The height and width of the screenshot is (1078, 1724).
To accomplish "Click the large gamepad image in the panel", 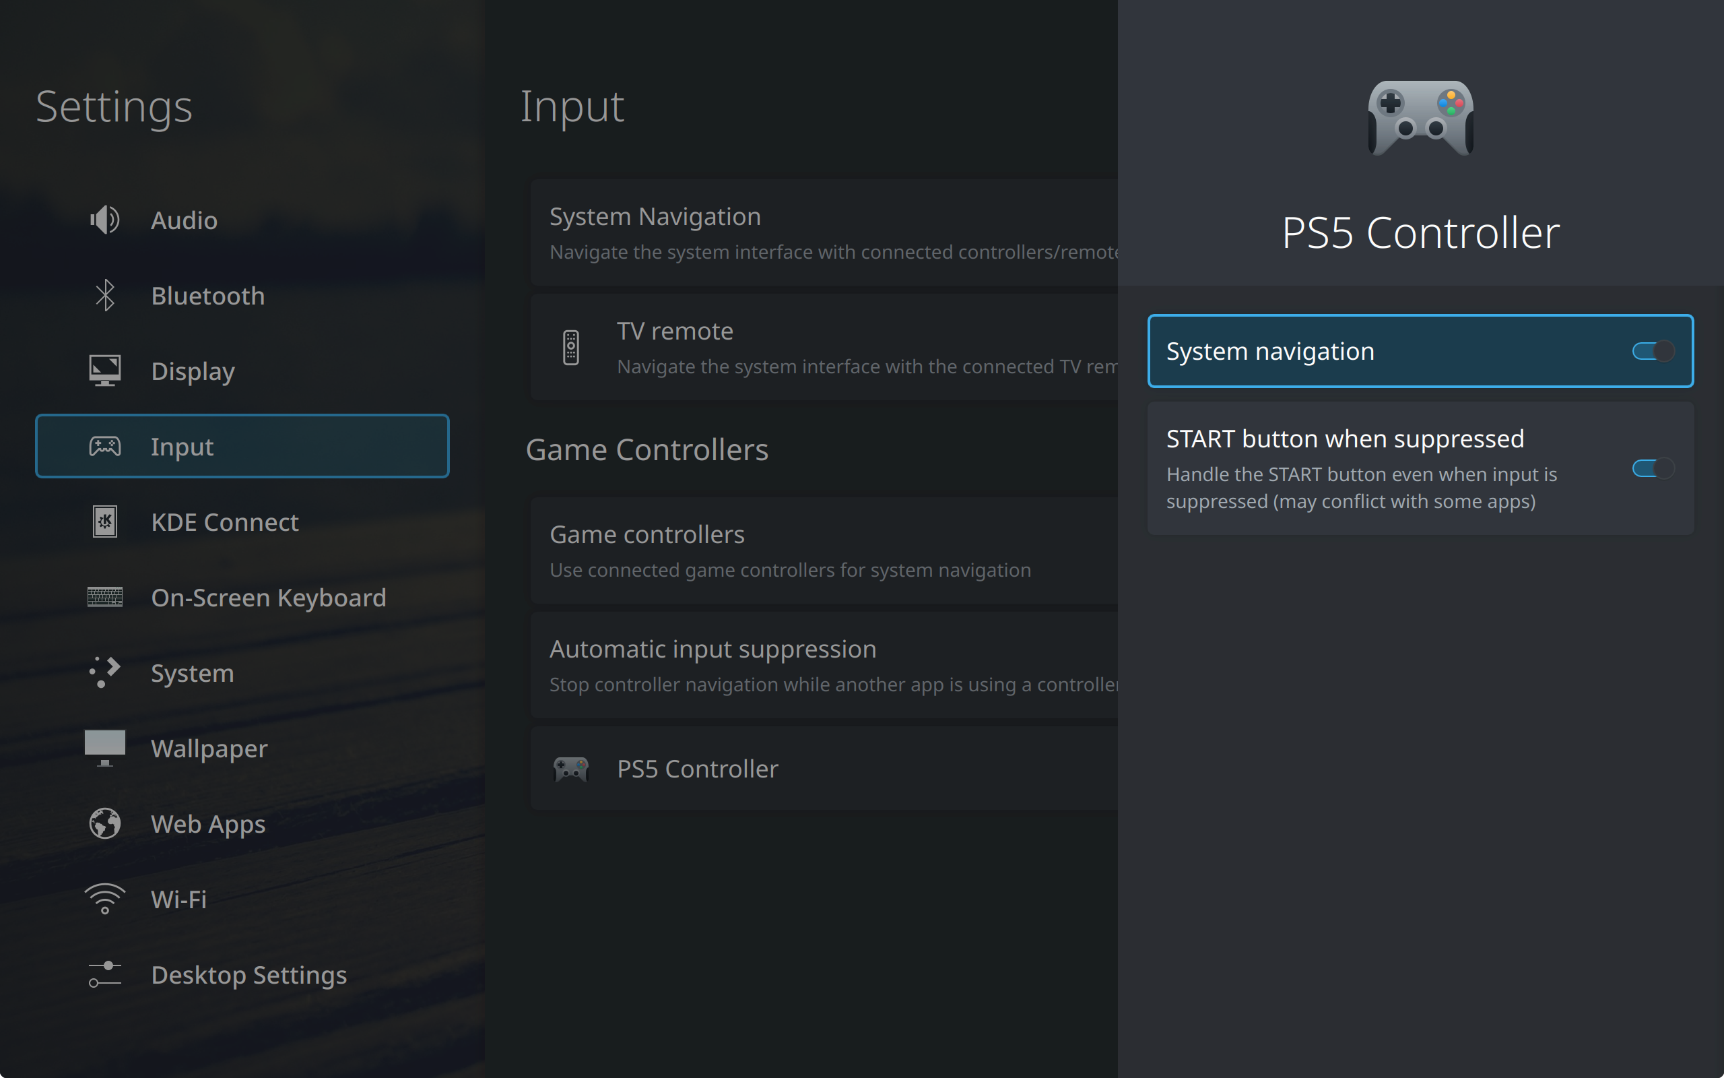I will (x=1420, y=118).
